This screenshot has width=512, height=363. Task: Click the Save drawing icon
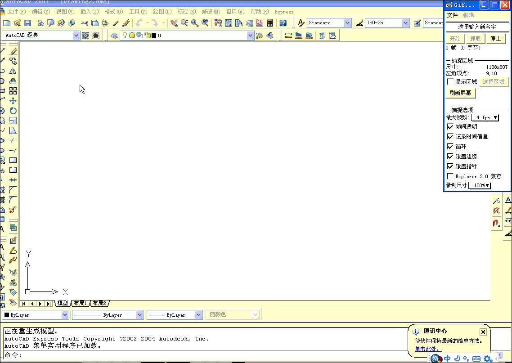tap(27, 23)
